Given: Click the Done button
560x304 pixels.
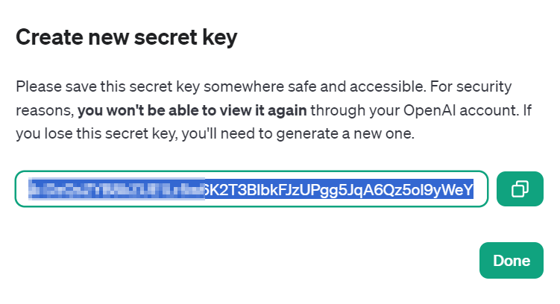Looking at the screenshot, I should point(511,261).
